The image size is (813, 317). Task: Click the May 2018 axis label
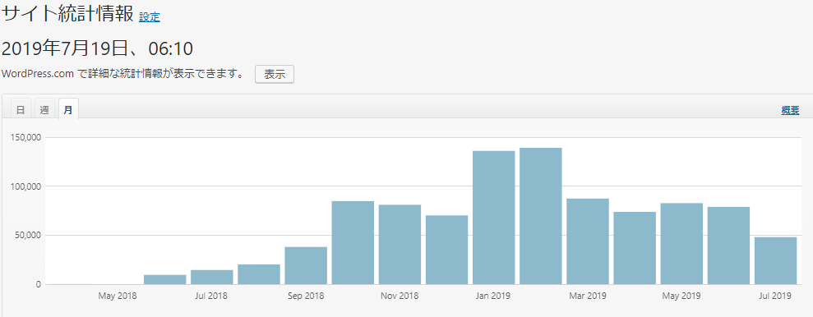pos(118,296)
